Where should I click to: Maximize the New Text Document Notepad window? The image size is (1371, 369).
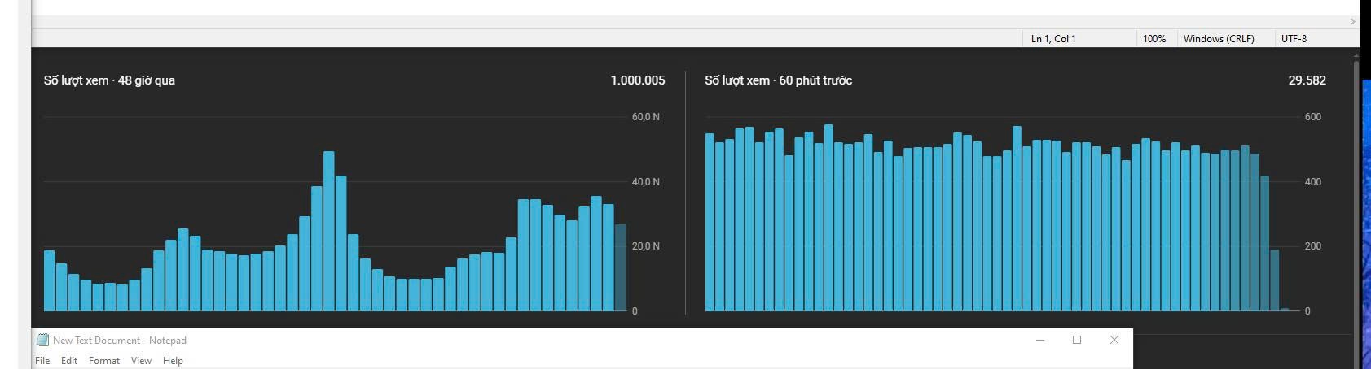1076,340
